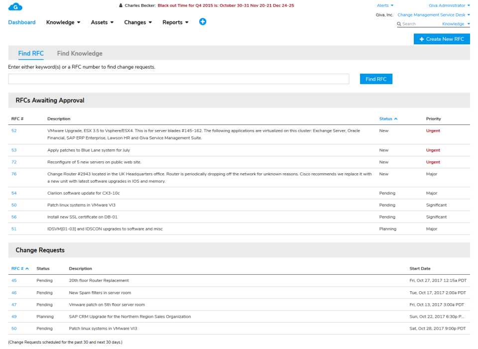478x349 pixels.
Task: Click inside the RFC keyword search field
Action: [178, 79]
